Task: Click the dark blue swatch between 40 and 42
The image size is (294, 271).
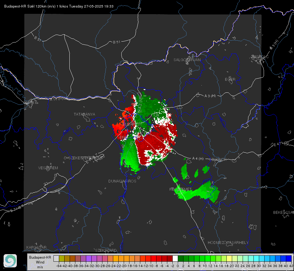Action: click(289, 258)
